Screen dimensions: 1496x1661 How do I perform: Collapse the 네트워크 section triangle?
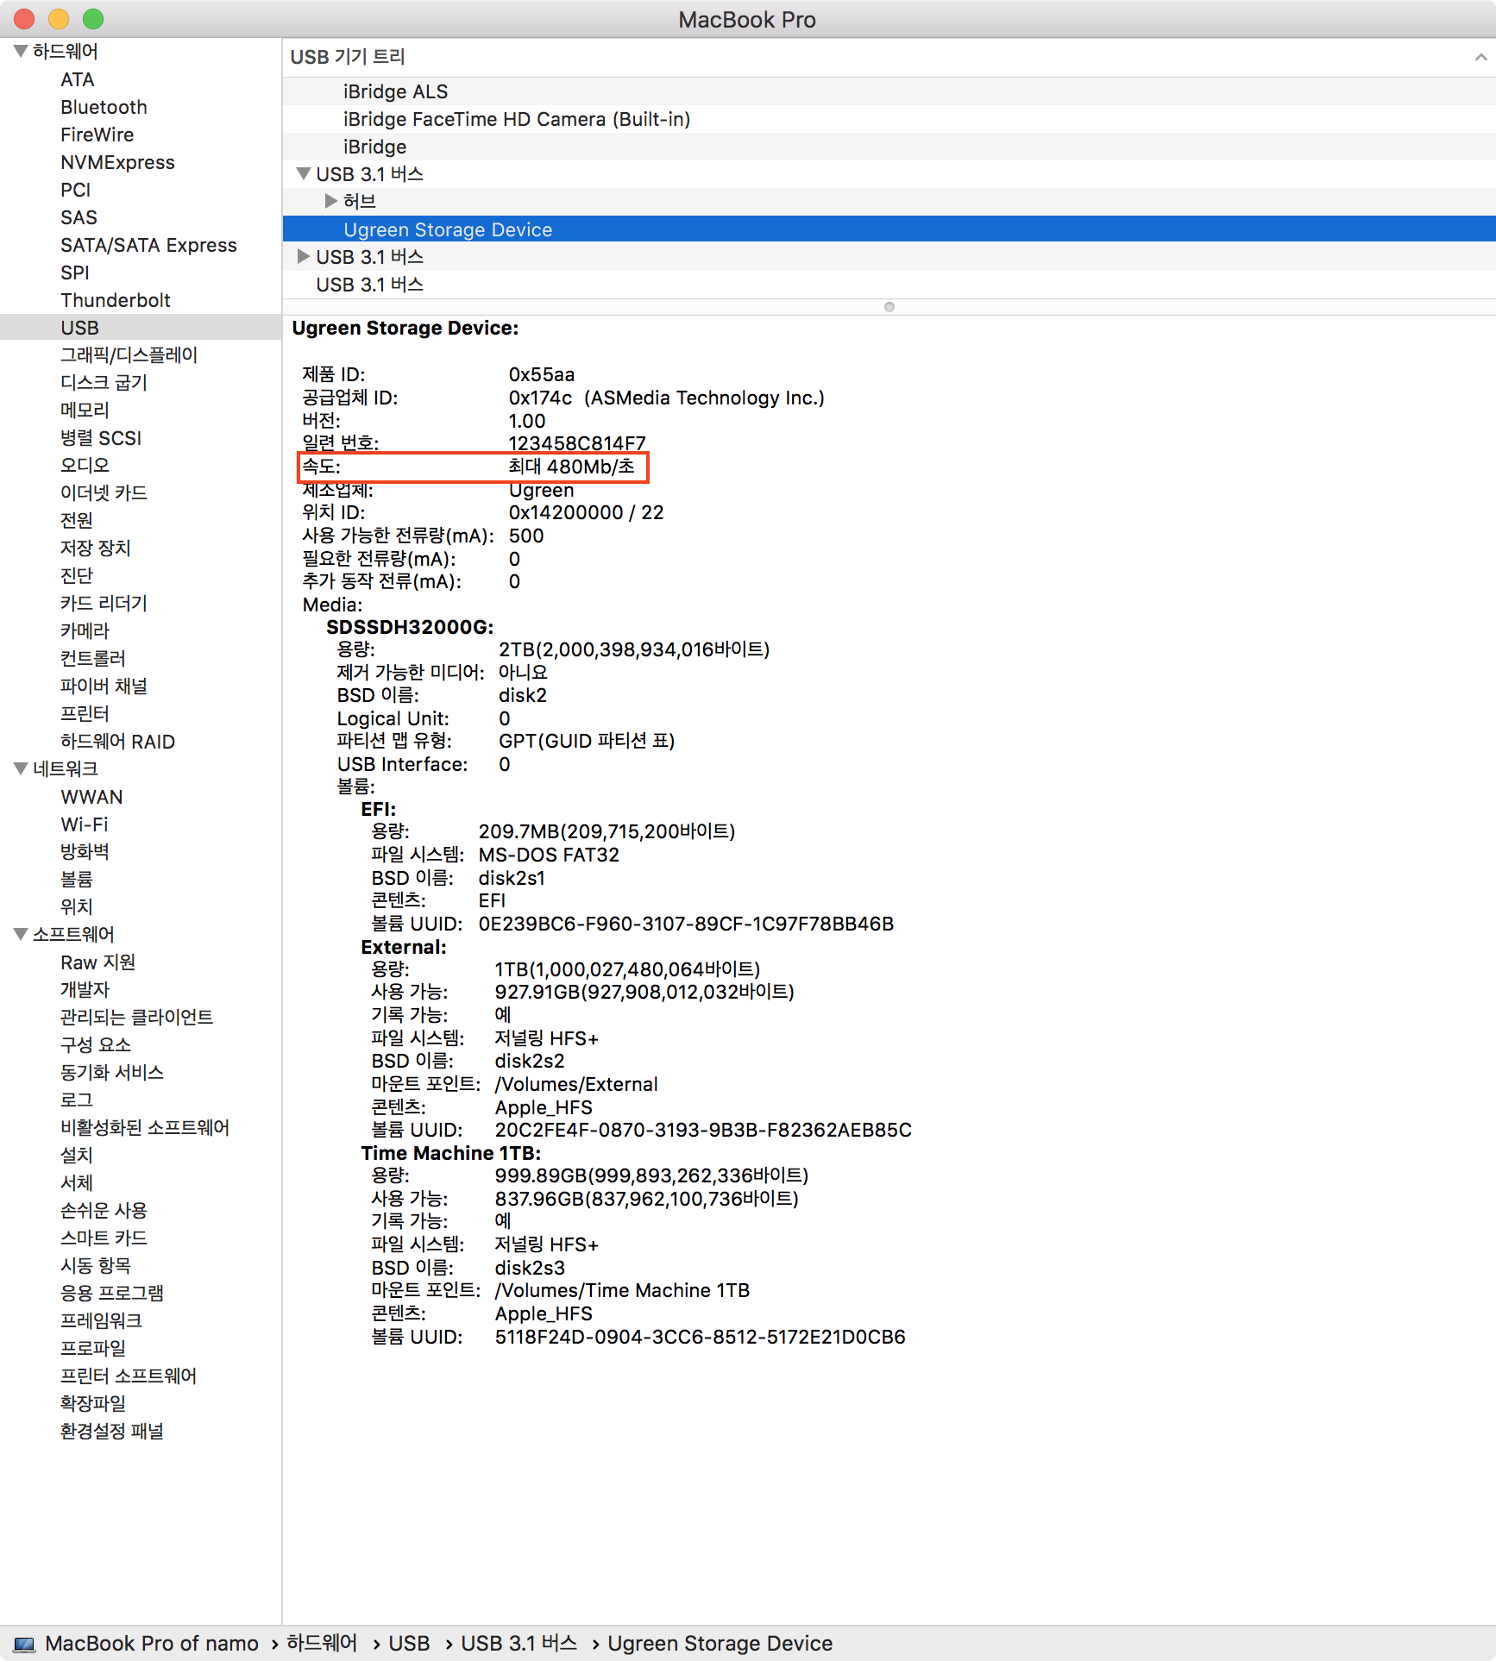click(21, 769)
